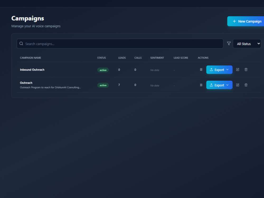
Task: Click the leads count 7
Action: [119, 85]
